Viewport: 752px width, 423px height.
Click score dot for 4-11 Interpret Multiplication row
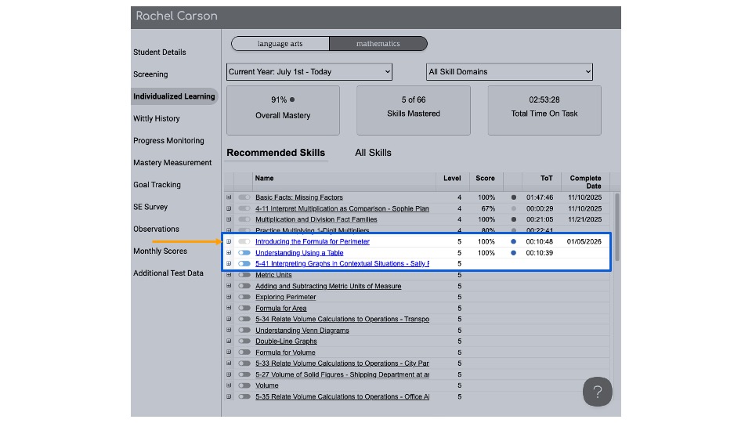click(514, 208)
